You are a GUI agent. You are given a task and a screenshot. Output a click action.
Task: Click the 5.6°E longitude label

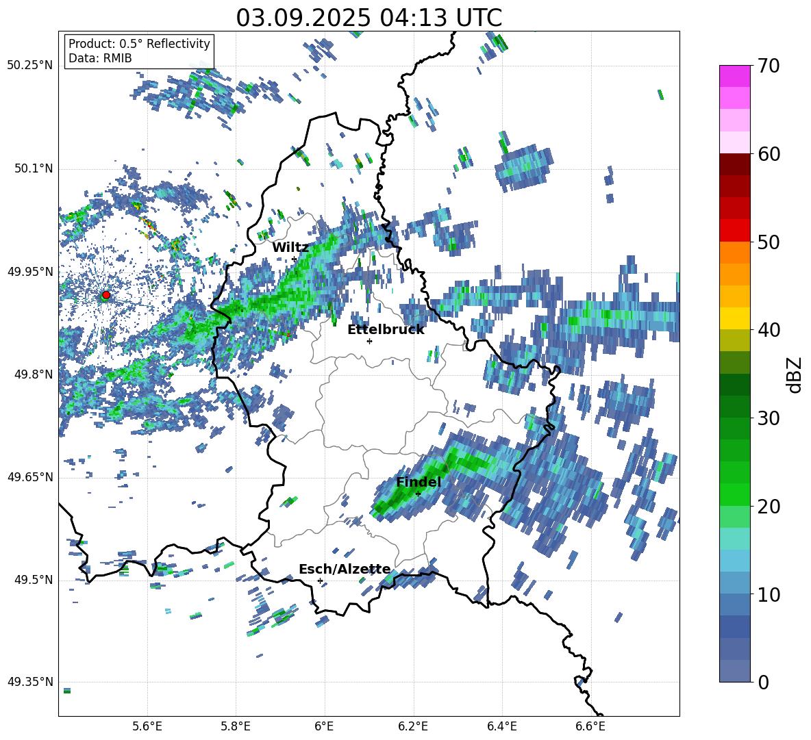coord(147,726)
